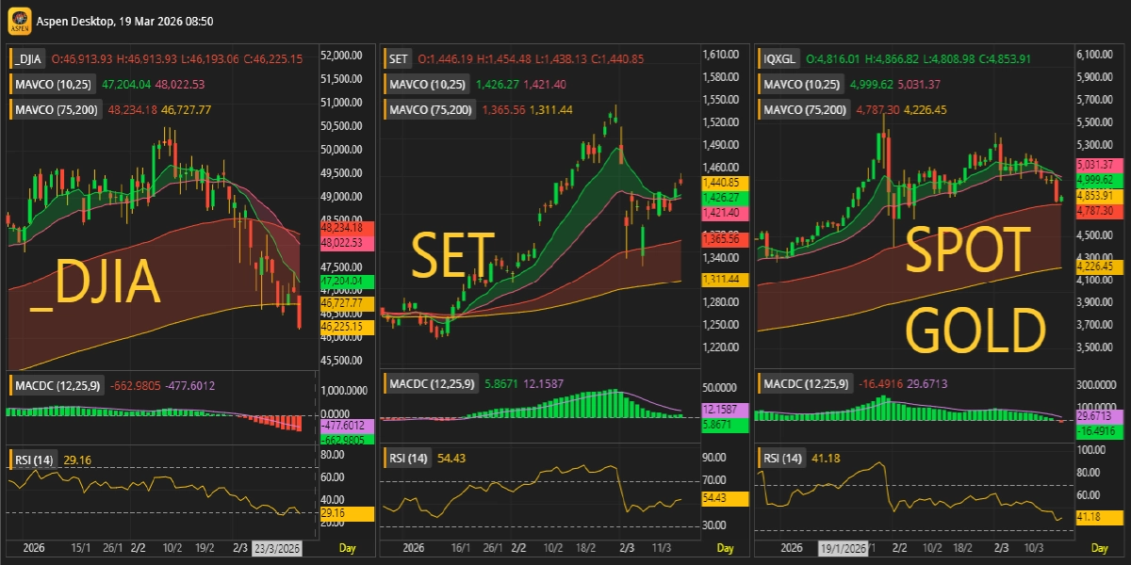Select RSI (14) label on DJIA chart
Image resolution: width=1131 pixels, height=565 pixels.
(x=34, y=459)
